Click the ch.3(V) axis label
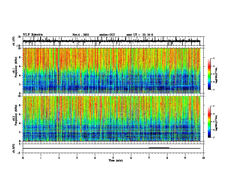 14,148
